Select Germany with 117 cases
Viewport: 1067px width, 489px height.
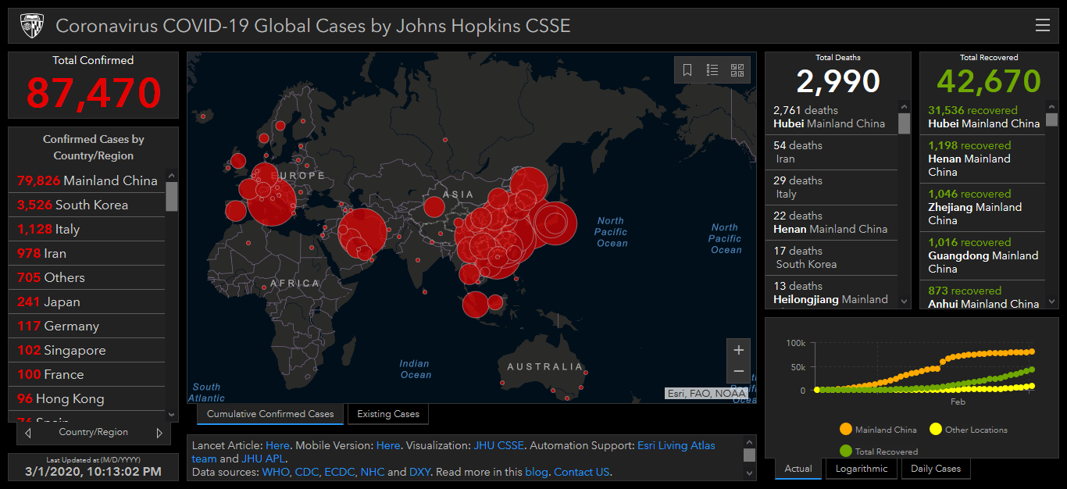coord(87,326)
